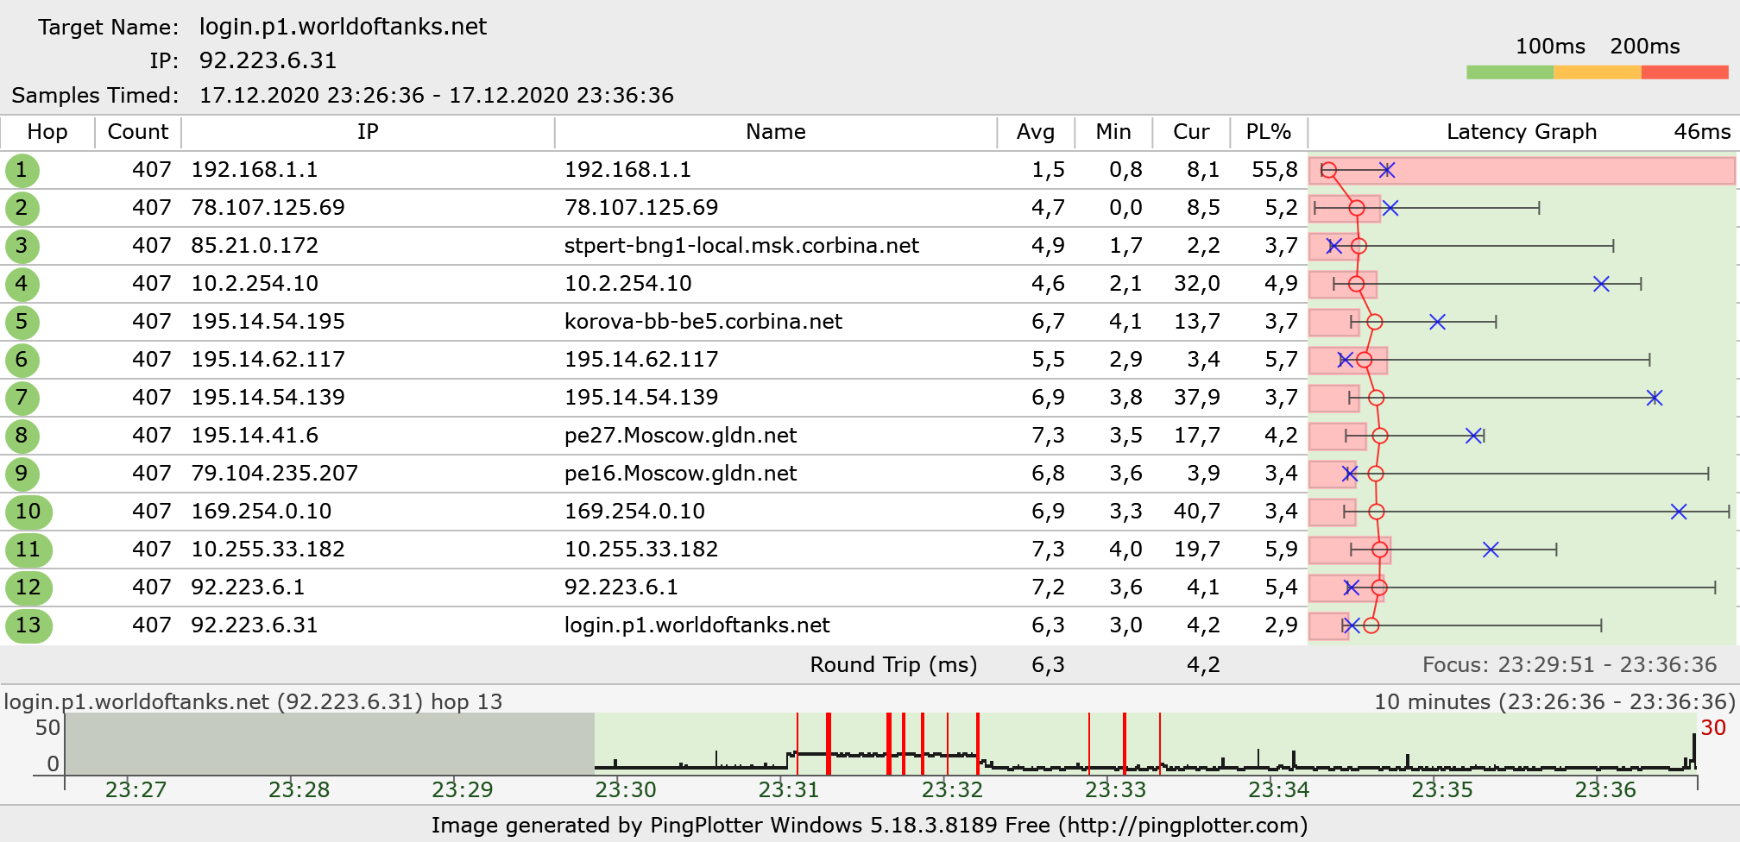
Task: Click IP cell 78.107.125.69 in hop 2
Action: coord(268,208)
